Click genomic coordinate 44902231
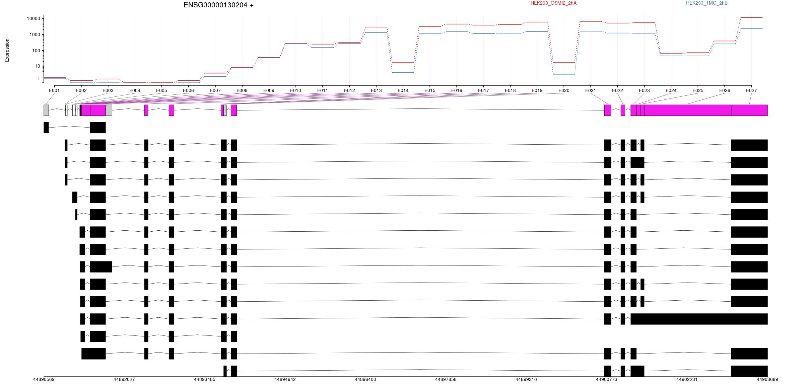The height and width of the screenshot is (385, 804). (x=687, y=379)
